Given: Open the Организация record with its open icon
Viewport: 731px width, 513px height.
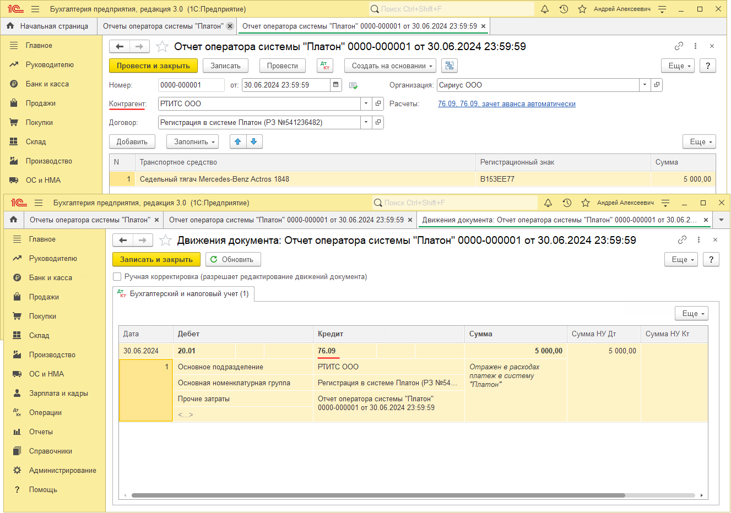Looking at the screenshot, I should tap(656, 85).
